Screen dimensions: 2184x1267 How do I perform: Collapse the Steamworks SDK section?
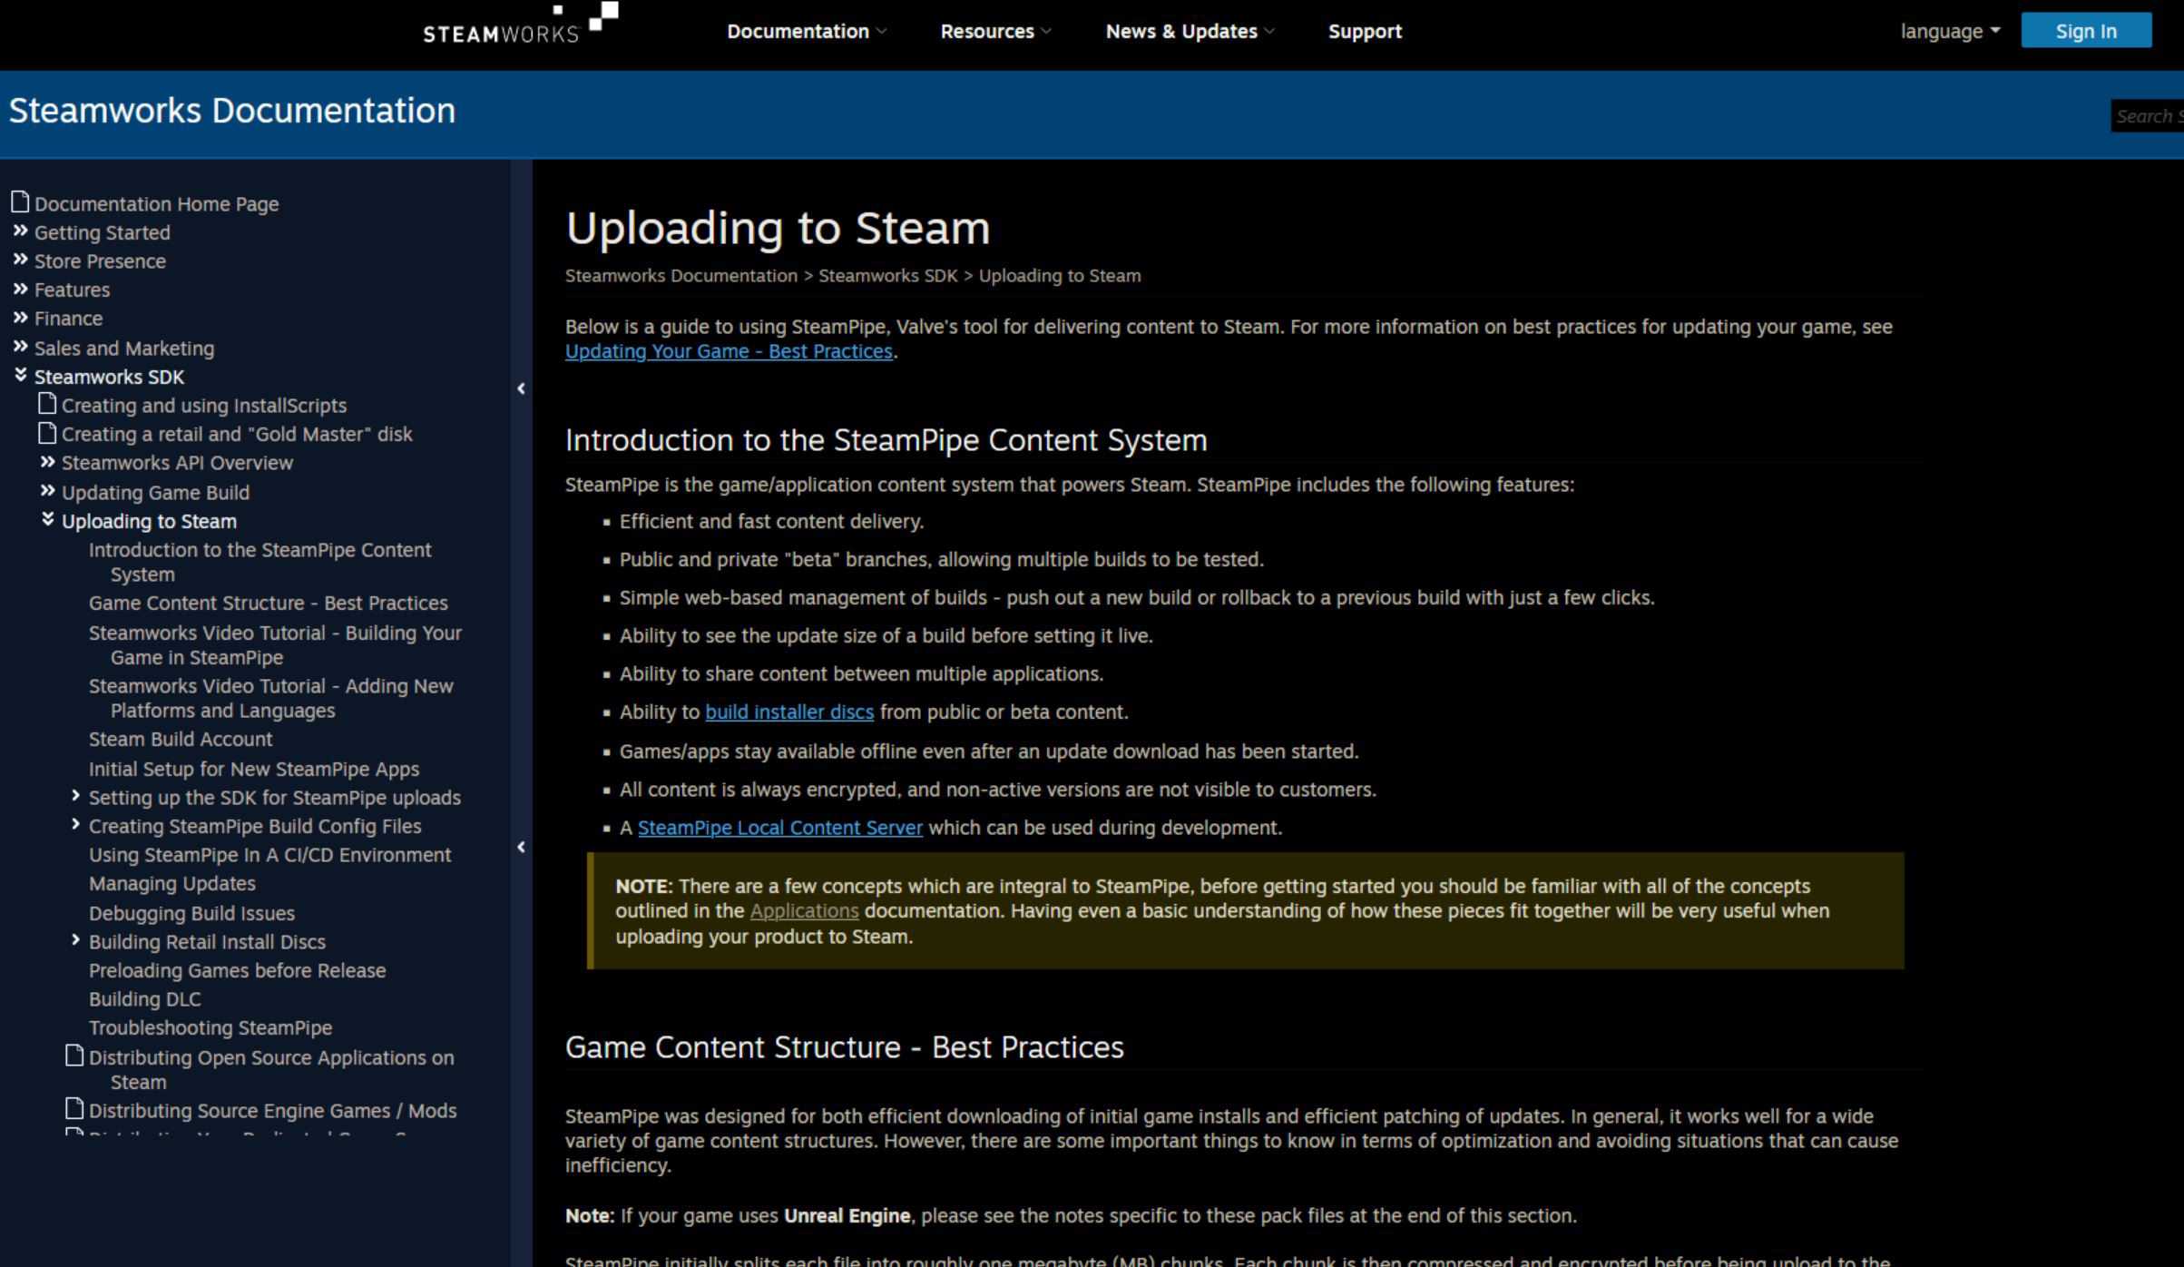pyautogui.click(x=20, y=375)
